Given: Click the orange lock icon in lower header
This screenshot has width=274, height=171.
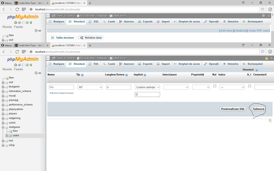Looking at the screenshot, I should point(267,58).
